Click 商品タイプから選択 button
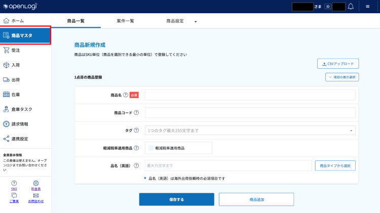Screen dimensions: 380x213 click(335, 166)
